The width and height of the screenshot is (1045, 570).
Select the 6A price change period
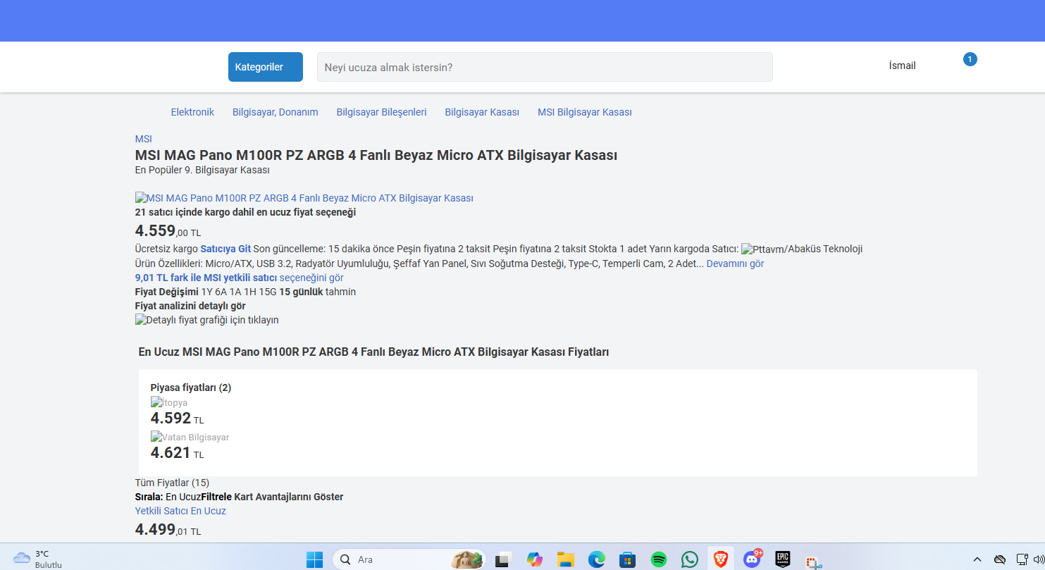point(221,292)
